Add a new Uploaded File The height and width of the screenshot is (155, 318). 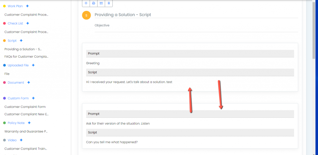(x=33, y=65)
